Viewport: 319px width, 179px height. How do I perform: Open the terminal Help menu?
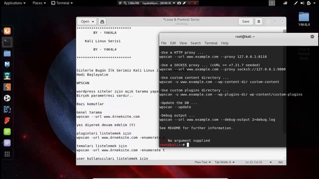tap(225, 43)
